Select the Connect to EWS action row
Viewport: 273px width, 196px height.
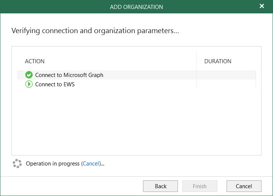pos(55,84)
